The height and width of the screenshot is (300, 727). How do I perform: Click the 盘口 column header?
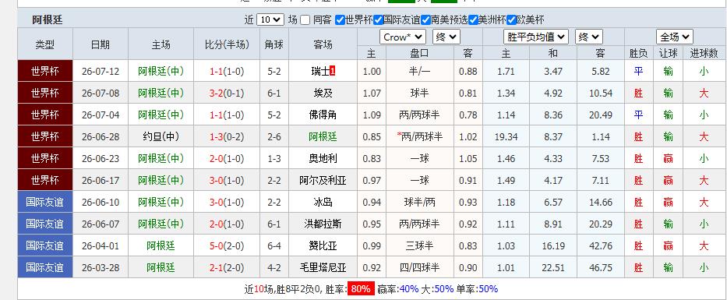(x=419, y=53)
